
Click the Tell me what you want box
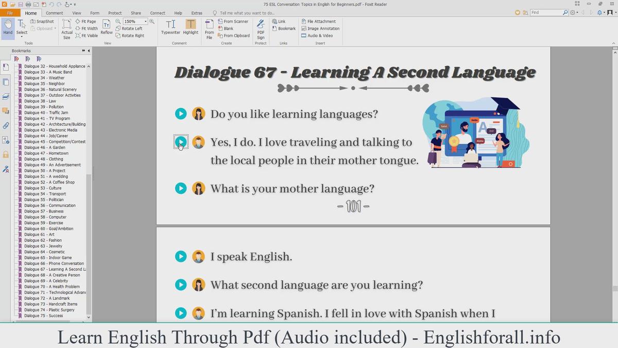click(247, 13)
